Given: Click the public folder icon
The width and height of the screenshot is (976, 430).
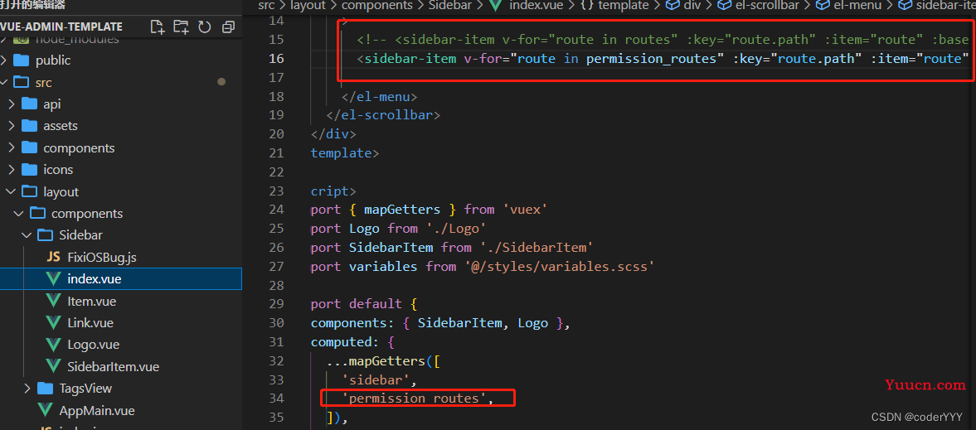Looking at the screenshot, I should click(x=22, y=60).
